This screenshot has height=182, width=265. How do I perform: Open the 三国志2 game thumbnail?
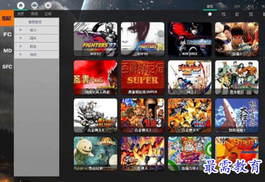click(x=190, y=78)
